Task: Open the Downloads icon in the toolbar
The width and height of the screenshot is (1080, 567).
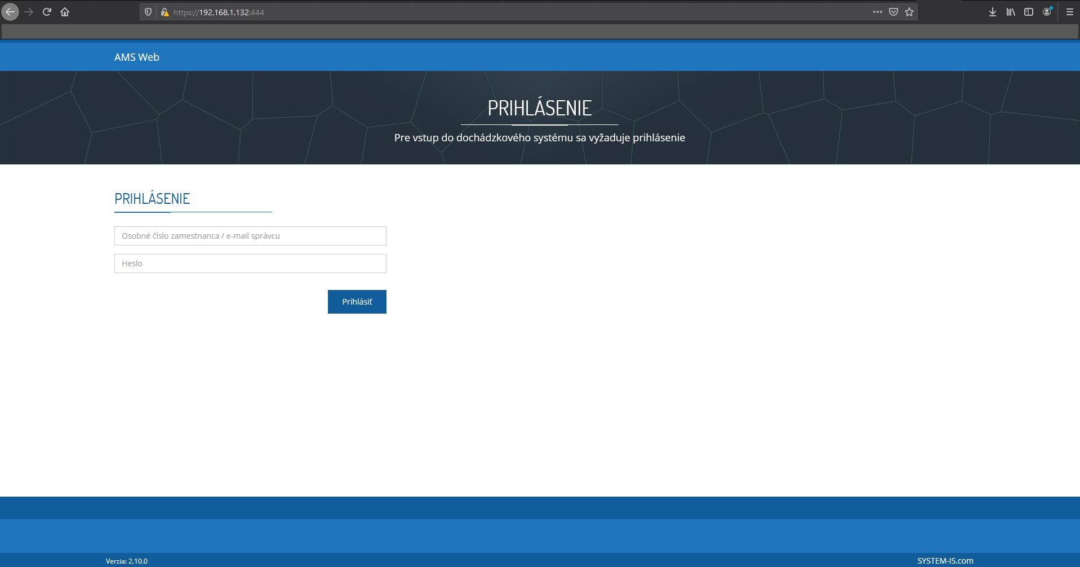Action: tap(993, 11)
